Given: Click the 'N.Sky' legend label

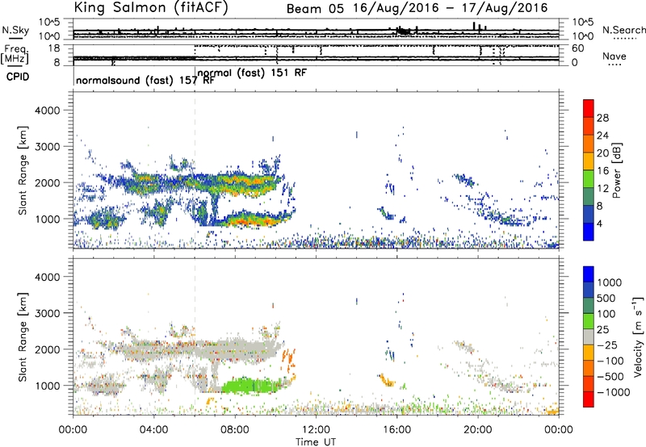Looking at the screenshot, I should 15,30.
